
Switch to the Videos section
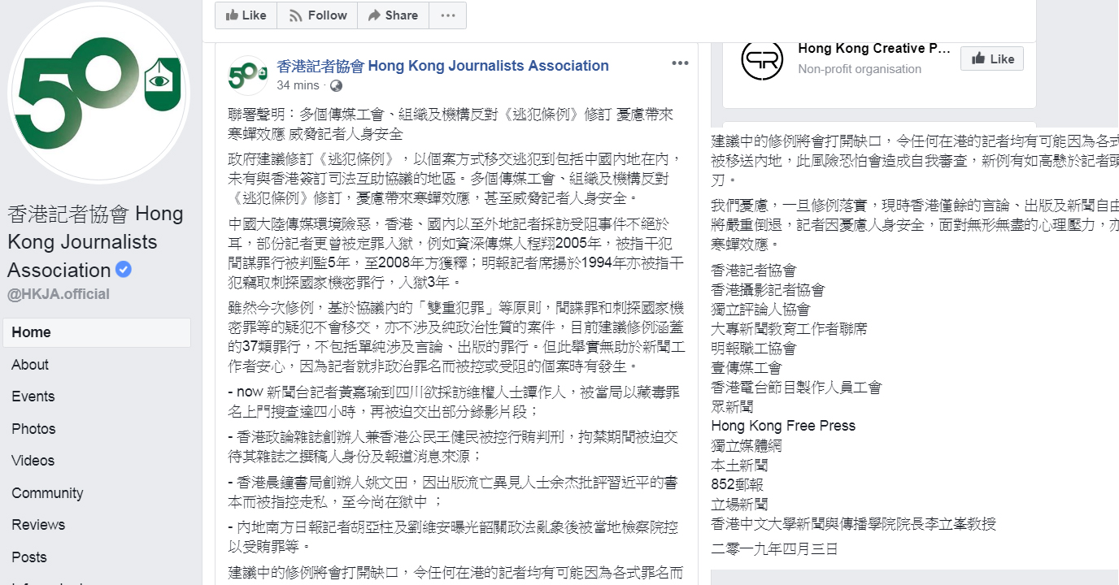coord(33,461)
